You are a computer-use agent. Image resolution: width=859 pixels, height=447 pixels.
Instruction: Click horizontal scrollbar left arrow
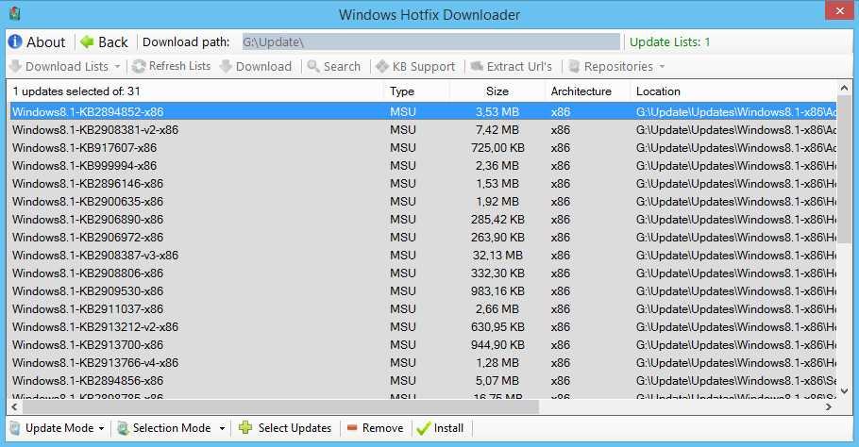coord(14,406)
